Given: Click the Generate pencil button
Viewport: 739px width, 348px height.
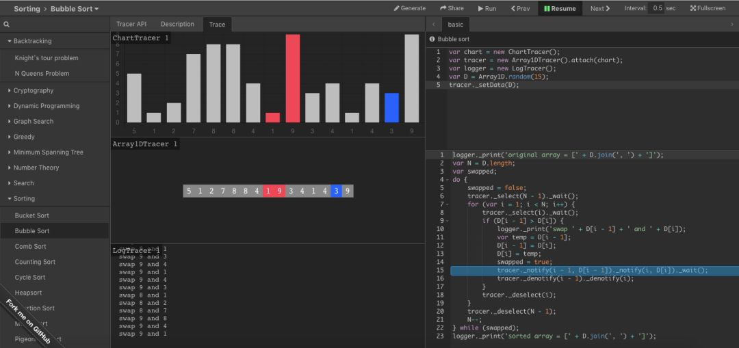Looking at the screenshot, I should tap(409, 8).
